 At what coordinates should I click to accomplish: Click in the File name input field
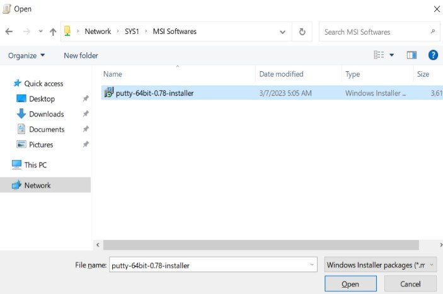tap(213, 264)
